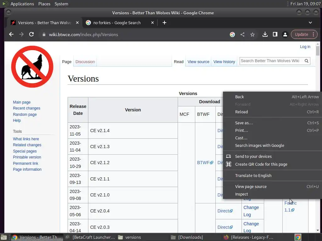
Task: Switch to Releases Legacy-F taskbar window
Action: point(249,237)
